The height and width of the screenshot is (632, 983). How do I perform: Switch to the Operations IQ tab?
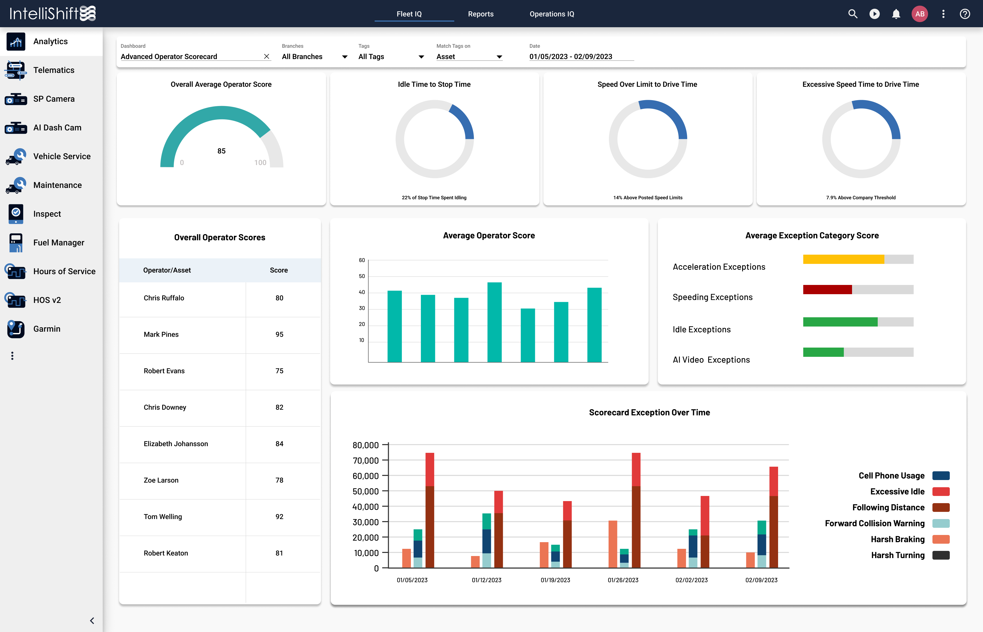[x=552, y=14]
